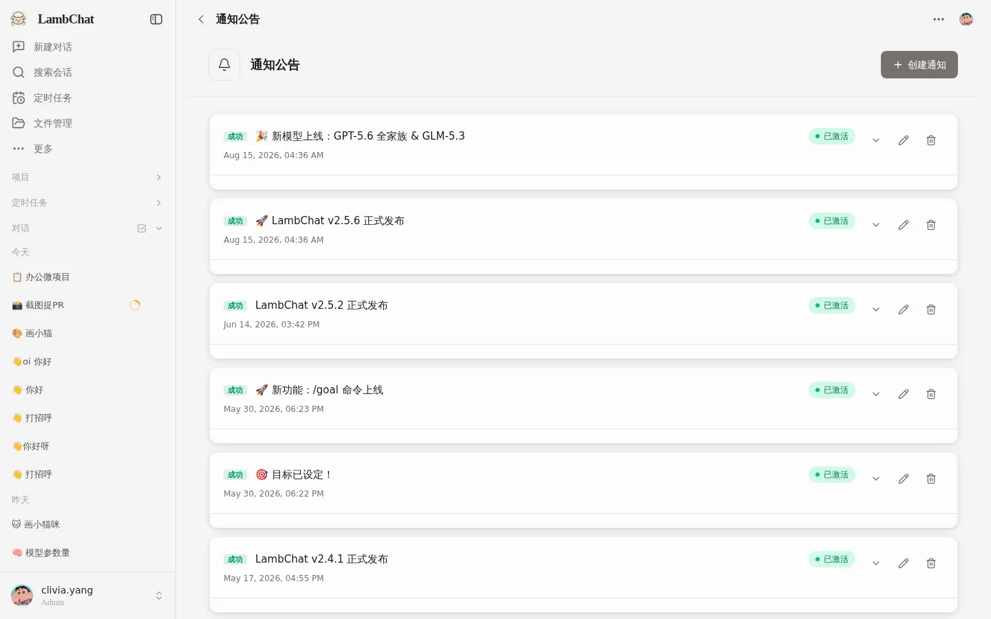
Task: Toggle 已激活 status on GPT-5.6 notification
Action: pyautogui.click(x=832, y=136)
